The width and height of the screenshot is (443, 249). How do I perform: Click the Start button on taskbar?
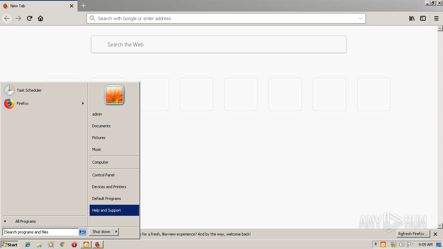point(10,245)
